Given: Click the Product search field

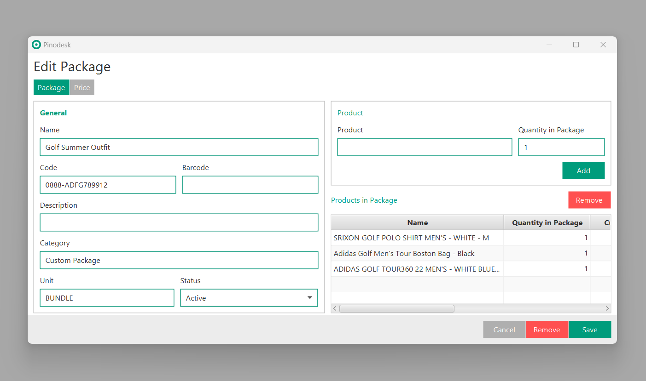Looking at the screenshot, I should click(425, 147).
